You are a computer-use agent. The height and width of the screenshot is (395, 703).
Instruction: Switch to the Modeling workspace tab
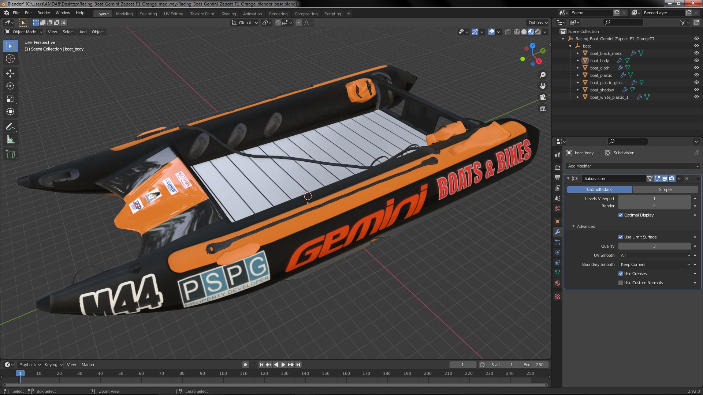coord(124,14)
